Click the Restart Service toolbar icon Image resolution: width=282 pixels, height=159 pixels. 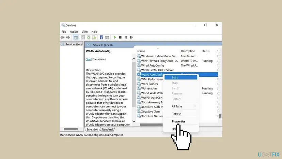(x=131, y=37)
